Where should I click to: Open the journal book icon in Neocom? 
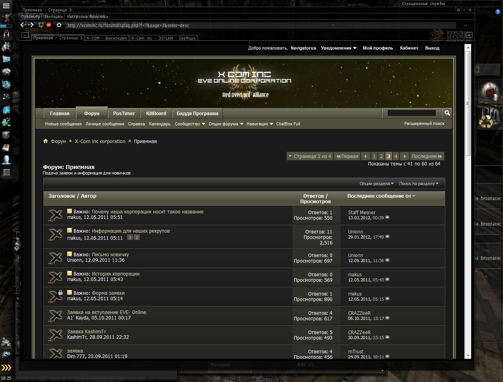point(6,147)
